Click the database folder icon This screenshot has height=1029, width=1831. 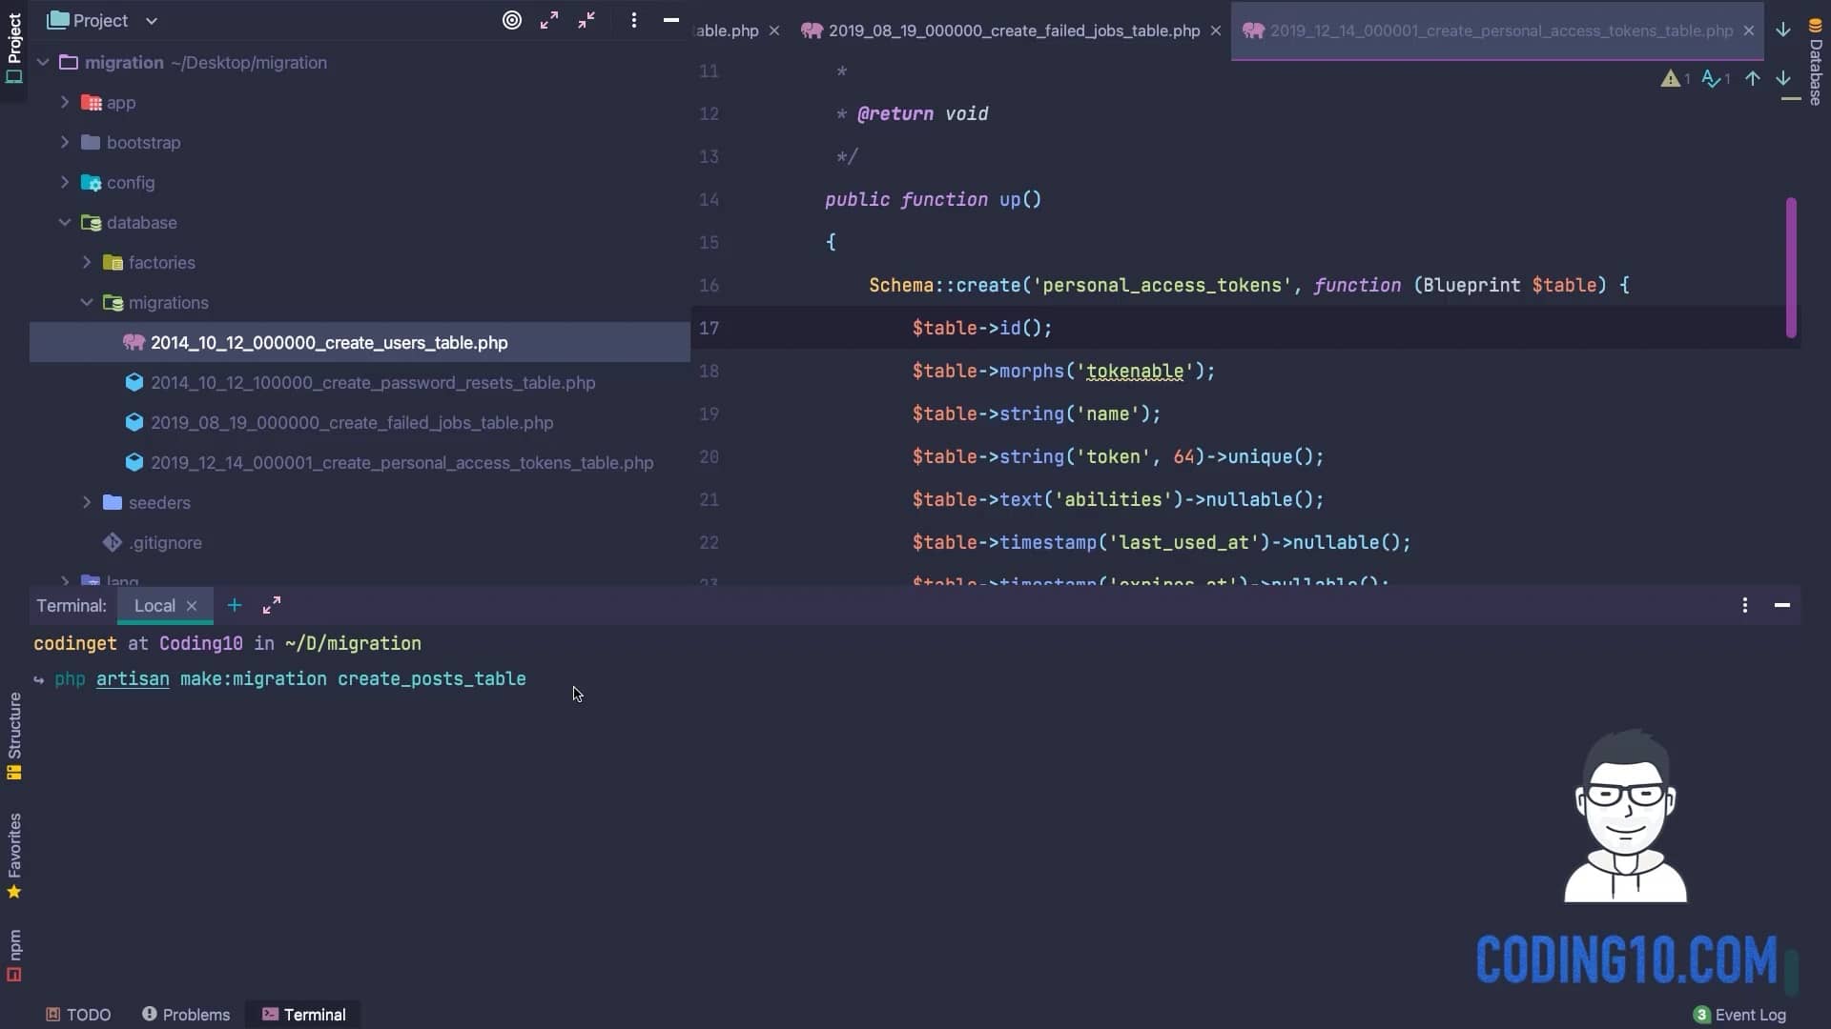click(92, 222)
